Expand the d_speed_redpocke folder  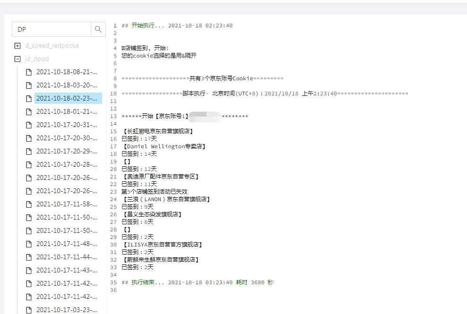(17, 45)
